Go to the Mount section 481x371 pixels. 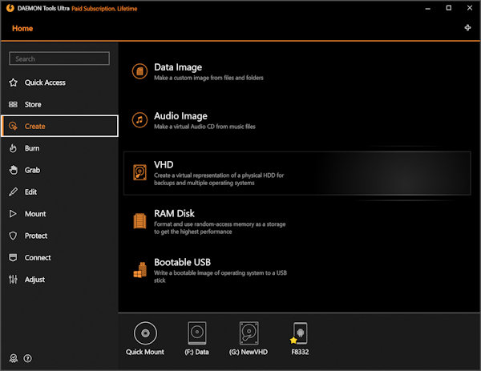coord(59,214)
